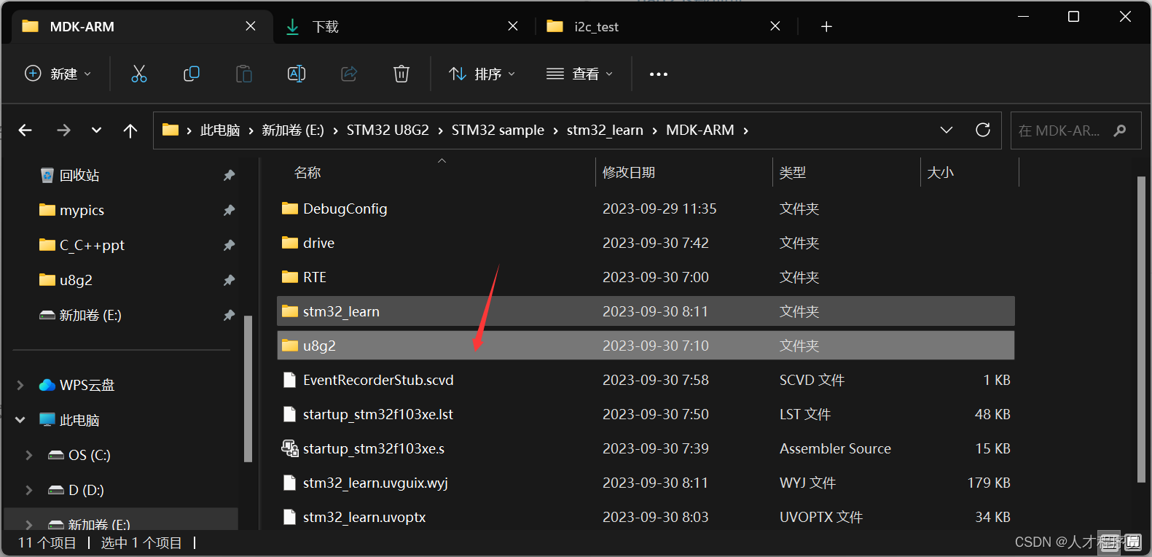Unpin C_C++ppt from quick access
Viewport: 1152px width, 557px height.
pos(229,245)
